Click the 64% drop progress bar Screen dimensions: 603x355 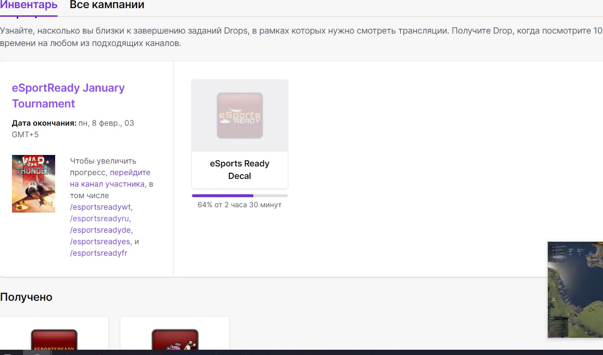tap(240, 196)
